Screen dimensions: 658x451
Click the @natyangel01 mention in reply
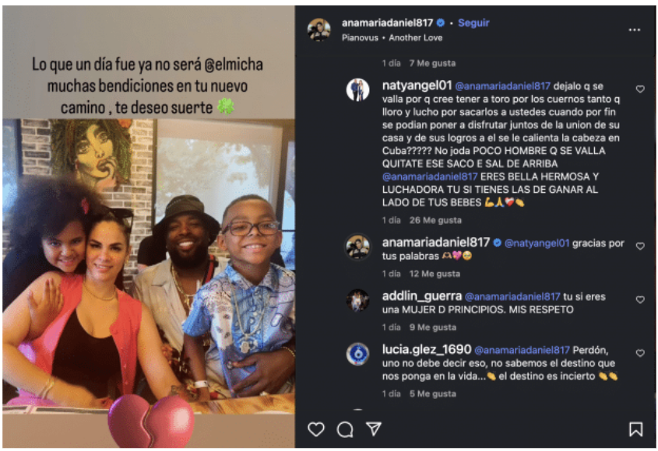click(537, 243)
